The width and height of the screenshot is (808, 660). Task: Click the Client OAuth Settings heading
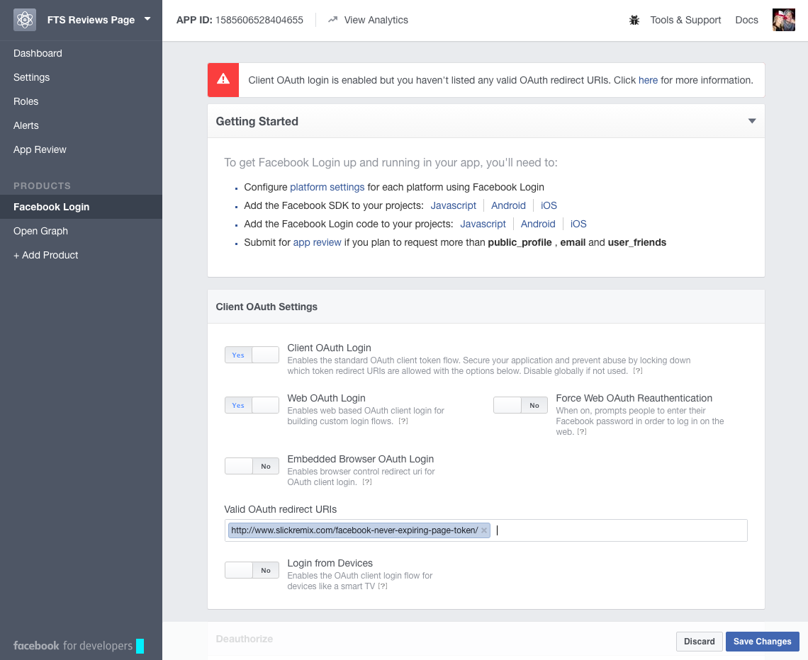tap(266, 307)
